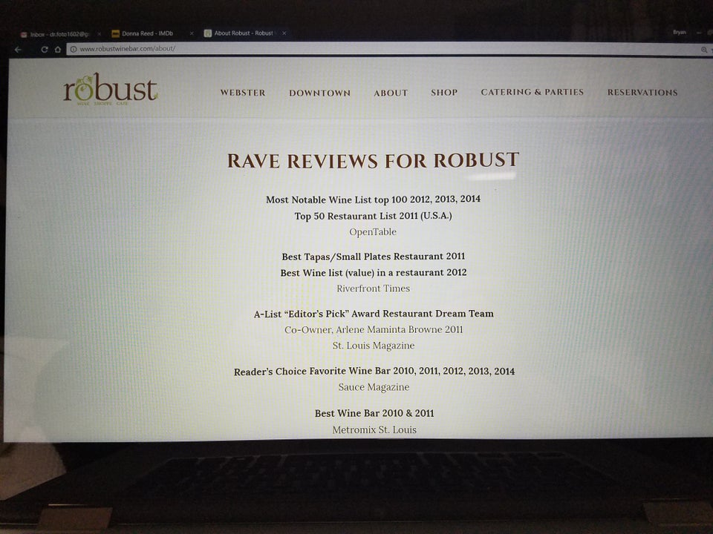
Task: Click the Robust logo
Action: click(x=110, y=91)
